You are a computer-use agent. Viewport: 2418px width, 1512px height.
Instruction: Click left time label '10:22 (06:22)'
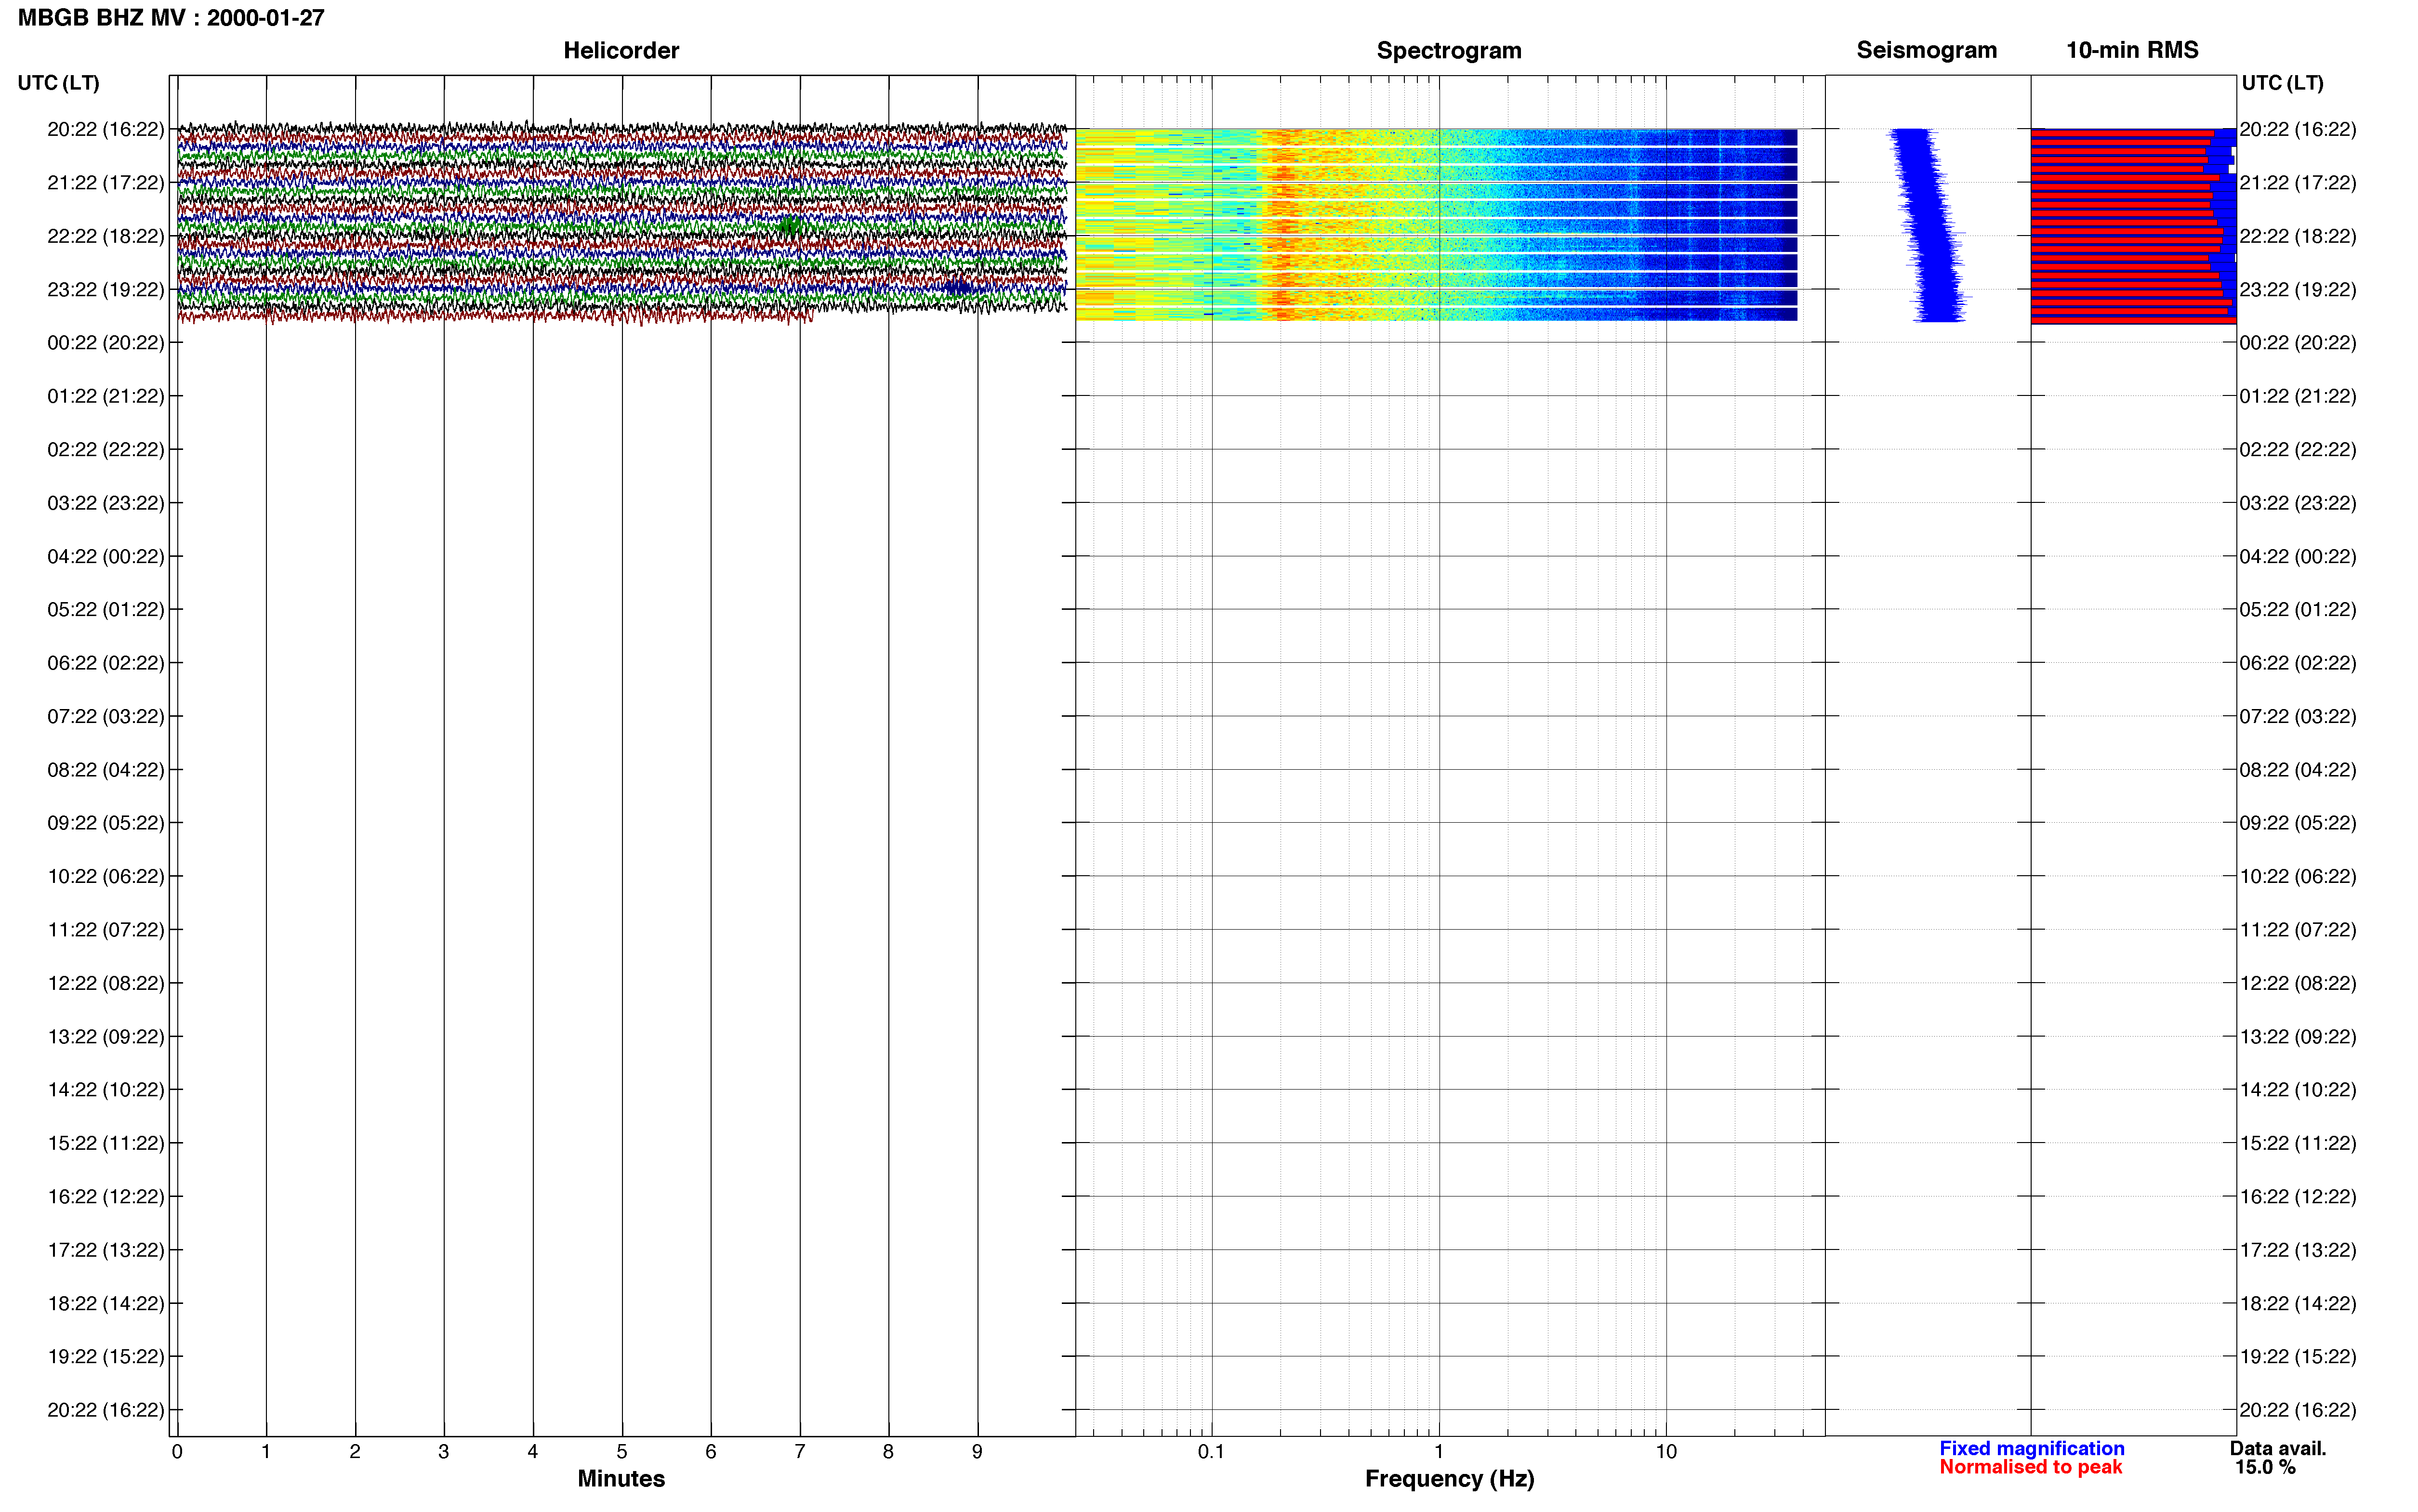click(x=106, y=876)
